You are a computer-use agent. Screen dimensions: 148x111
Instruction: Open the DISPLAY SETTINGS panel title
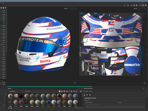(x=88, y=88)
